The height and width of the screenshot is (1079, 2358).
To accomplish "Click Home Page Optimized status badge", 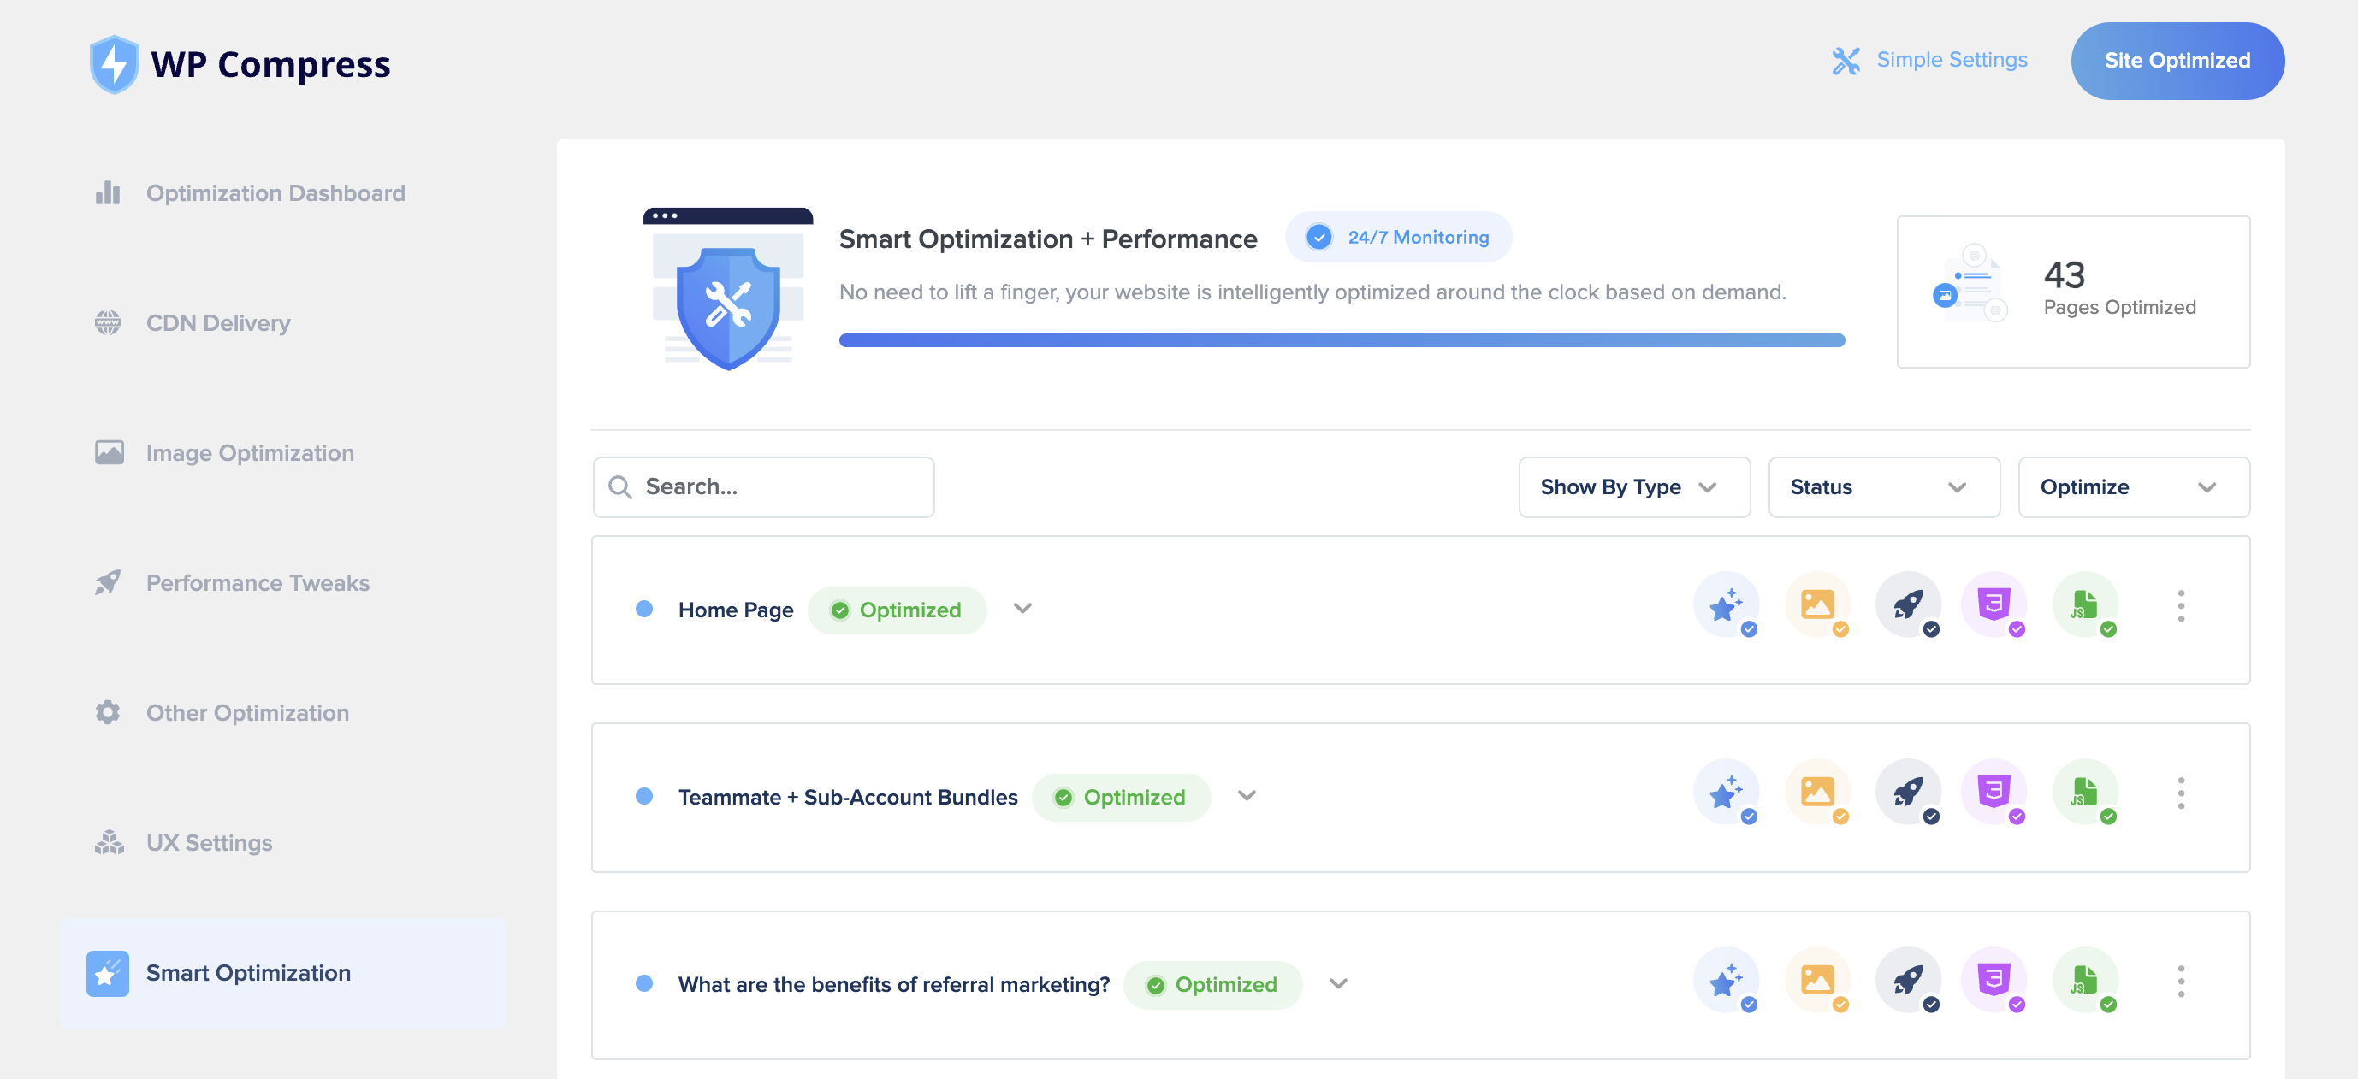I will pos(897,610).
